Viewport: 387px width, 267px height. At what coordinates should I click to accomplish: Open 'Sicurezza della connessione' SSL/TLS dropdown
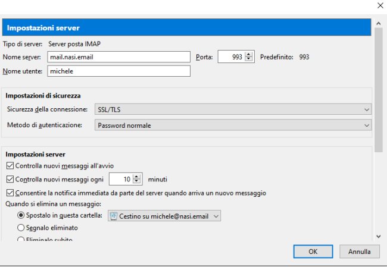point(233,109)
